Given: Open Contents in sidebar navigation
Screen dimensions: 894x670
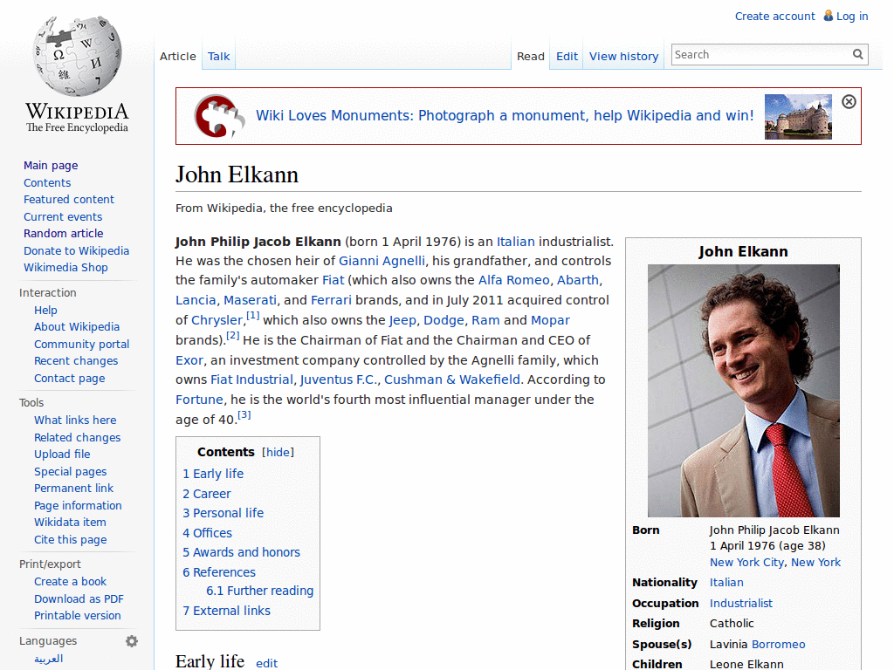Looking at the screenshot, I should pyautogui.click(x=47, y=183).
